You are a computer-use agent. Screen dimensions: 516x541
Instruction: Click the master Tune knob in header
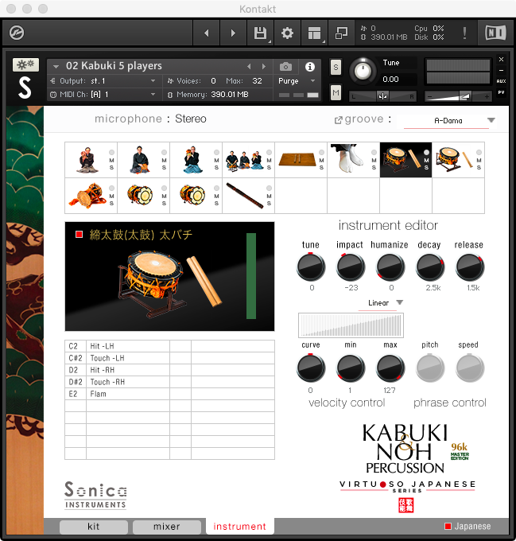tap(363, 71)
